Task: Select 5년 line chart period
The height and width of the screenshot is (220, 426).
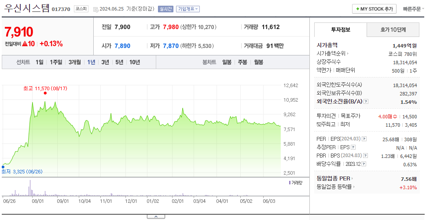Action: [x=119, y=62]
